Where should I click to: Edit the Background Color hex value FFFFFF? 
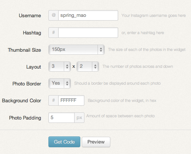tap(71, 100)
